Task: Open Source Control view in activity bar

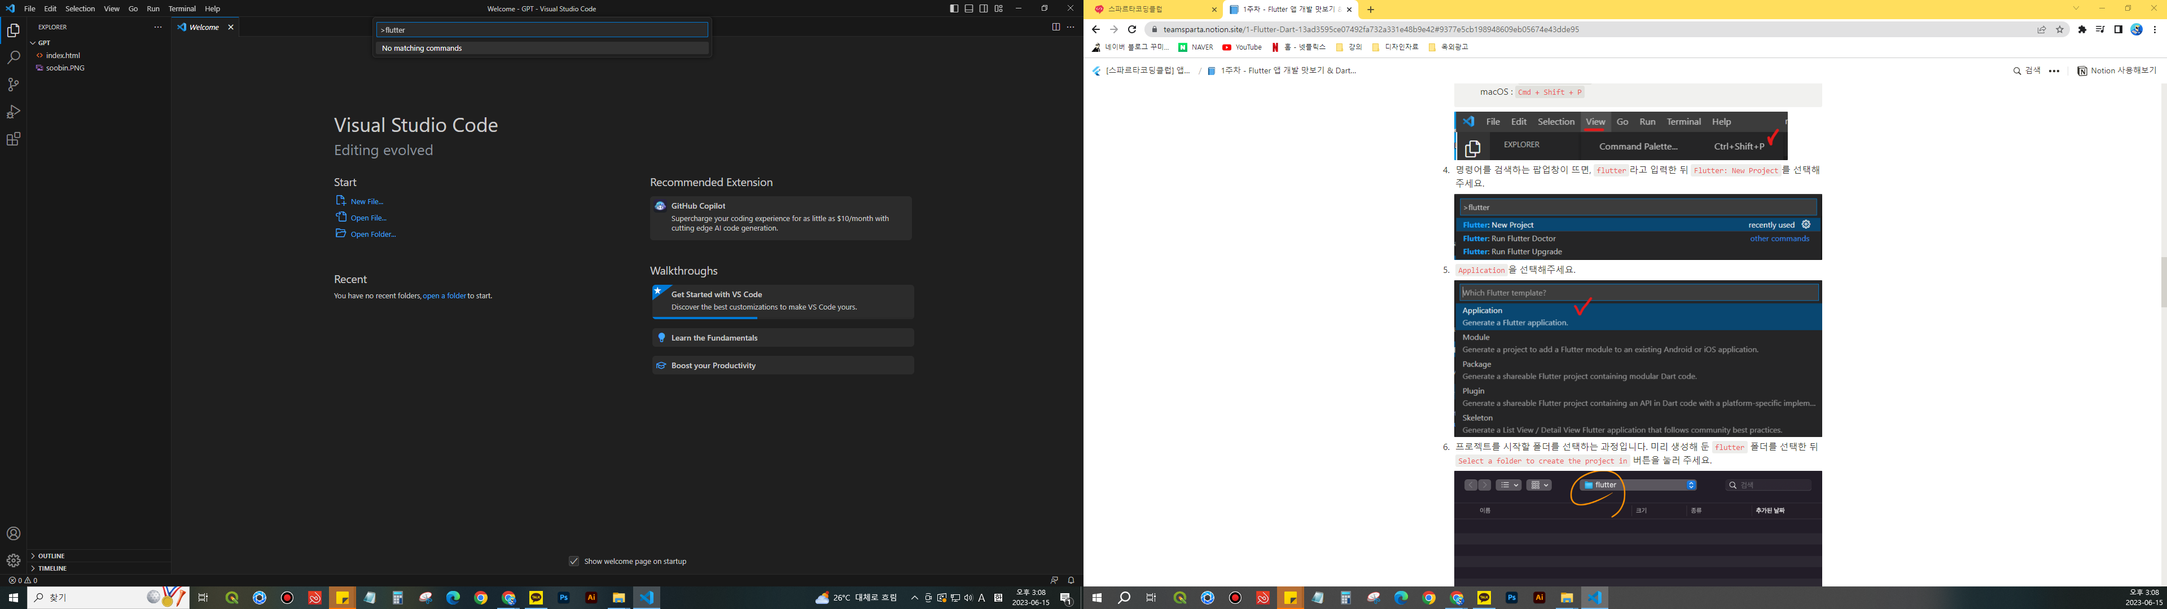Action: (14, 85)
